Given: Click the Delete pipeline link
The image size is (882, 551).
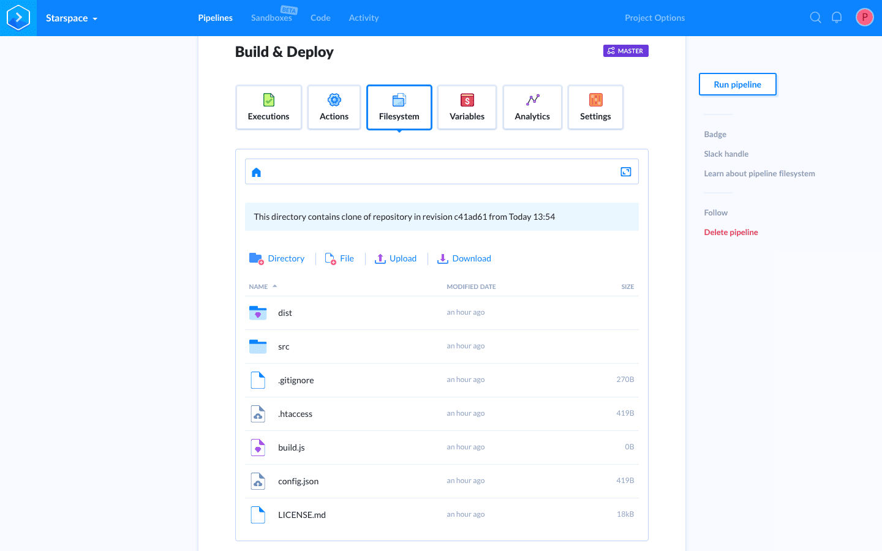Looking at the screenshot, I should pos(731,232).
